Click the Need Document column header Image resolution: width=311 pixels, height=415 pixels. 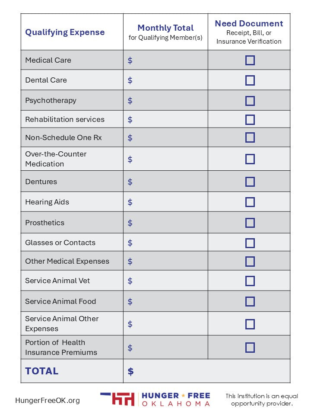[249, 32]
